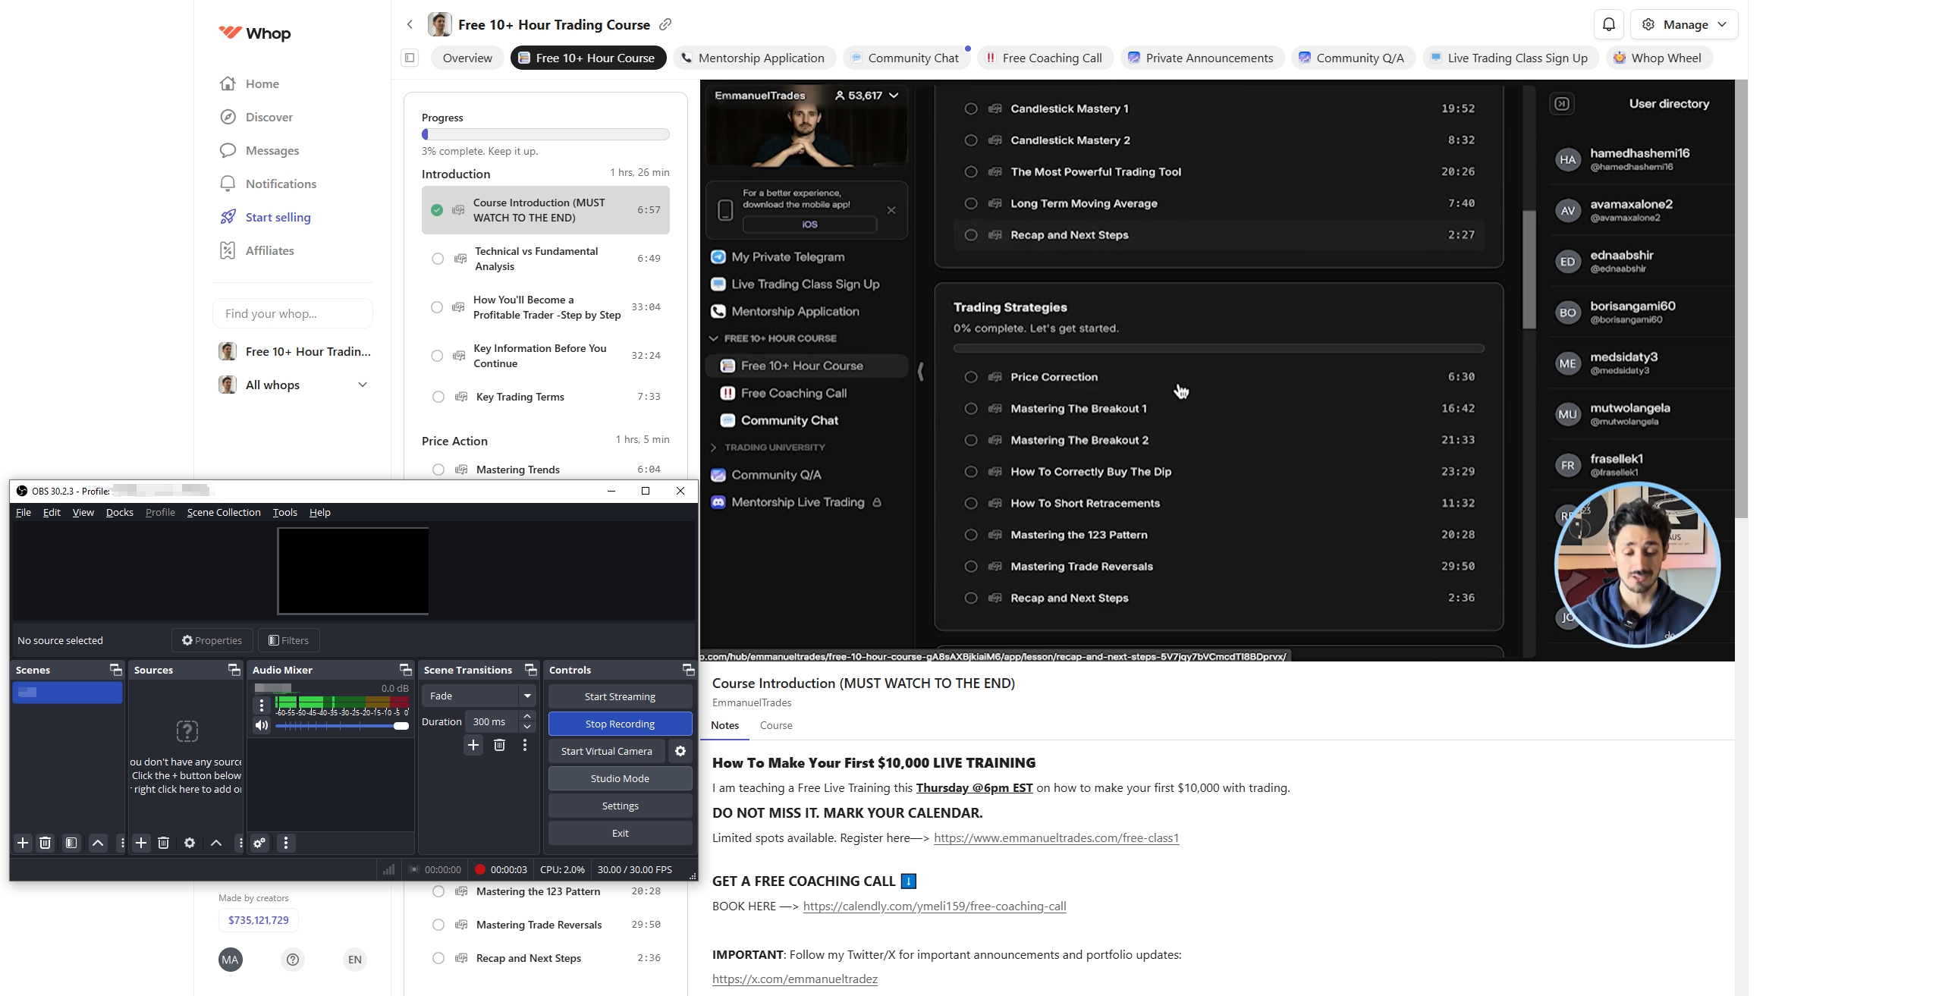The image size is (1942, 996).
Task: Open the MA user avatar in sidebar
Action: (231, 960)
